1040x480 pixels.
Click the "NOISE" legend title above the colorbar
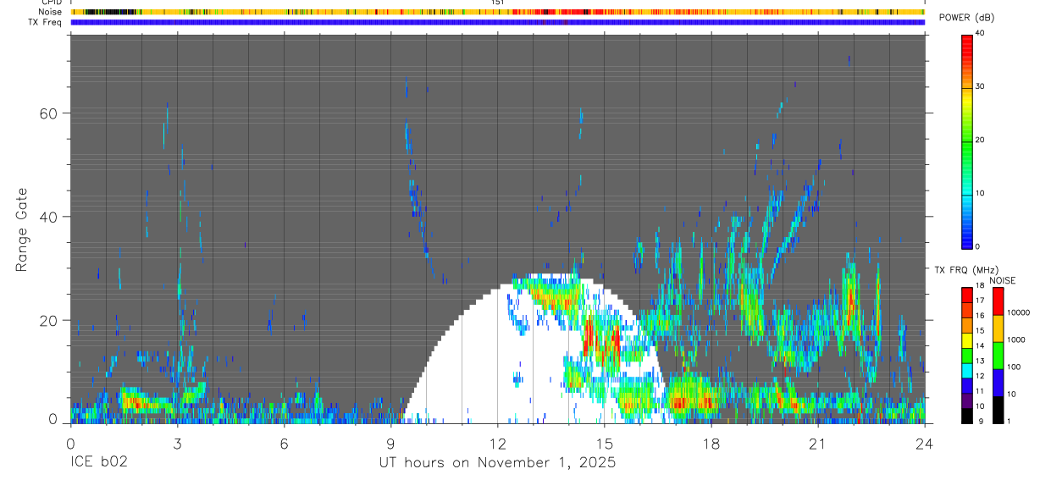coord(1002,280)
